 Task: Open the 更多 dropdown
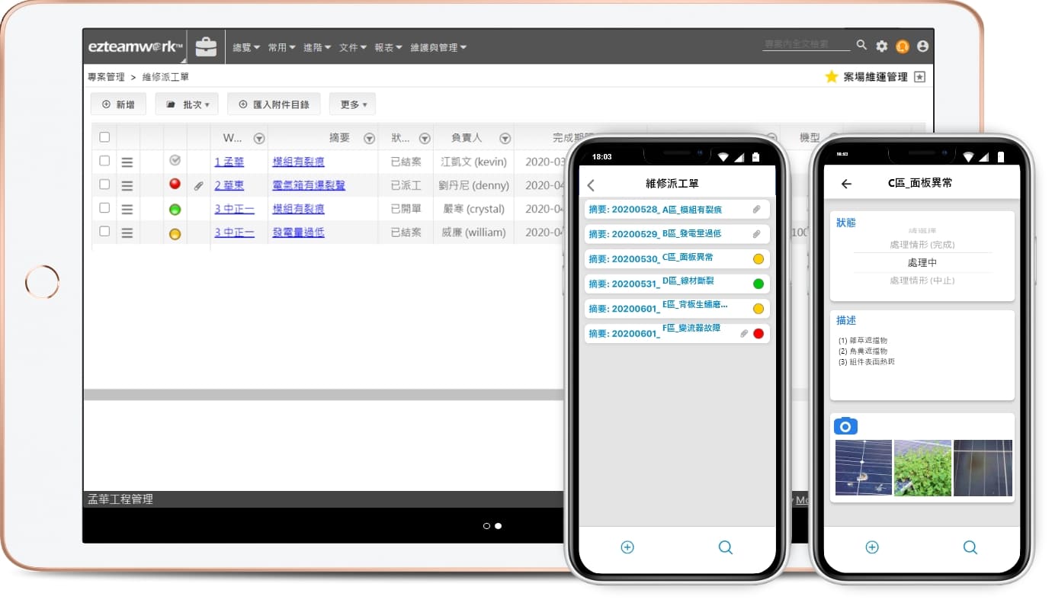click(x=352, y=104)
